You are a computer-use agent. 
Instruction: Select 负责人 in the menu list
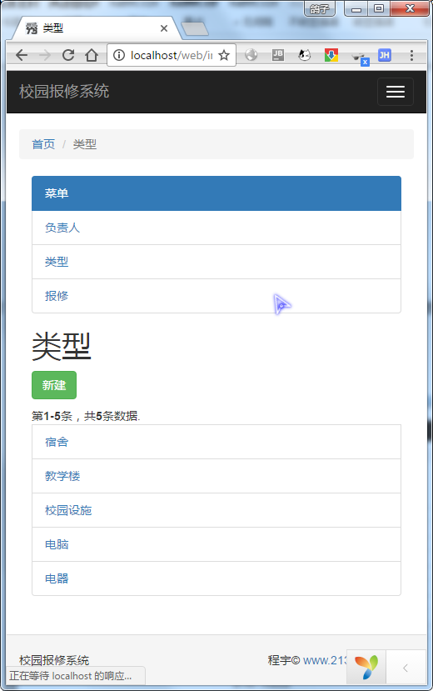(216, 228)
